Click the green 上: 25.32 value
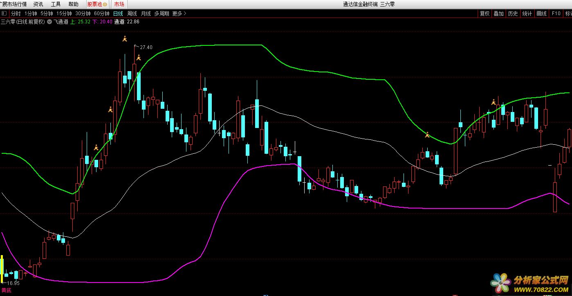Screen dimensions: 572x296 [80, 22]
